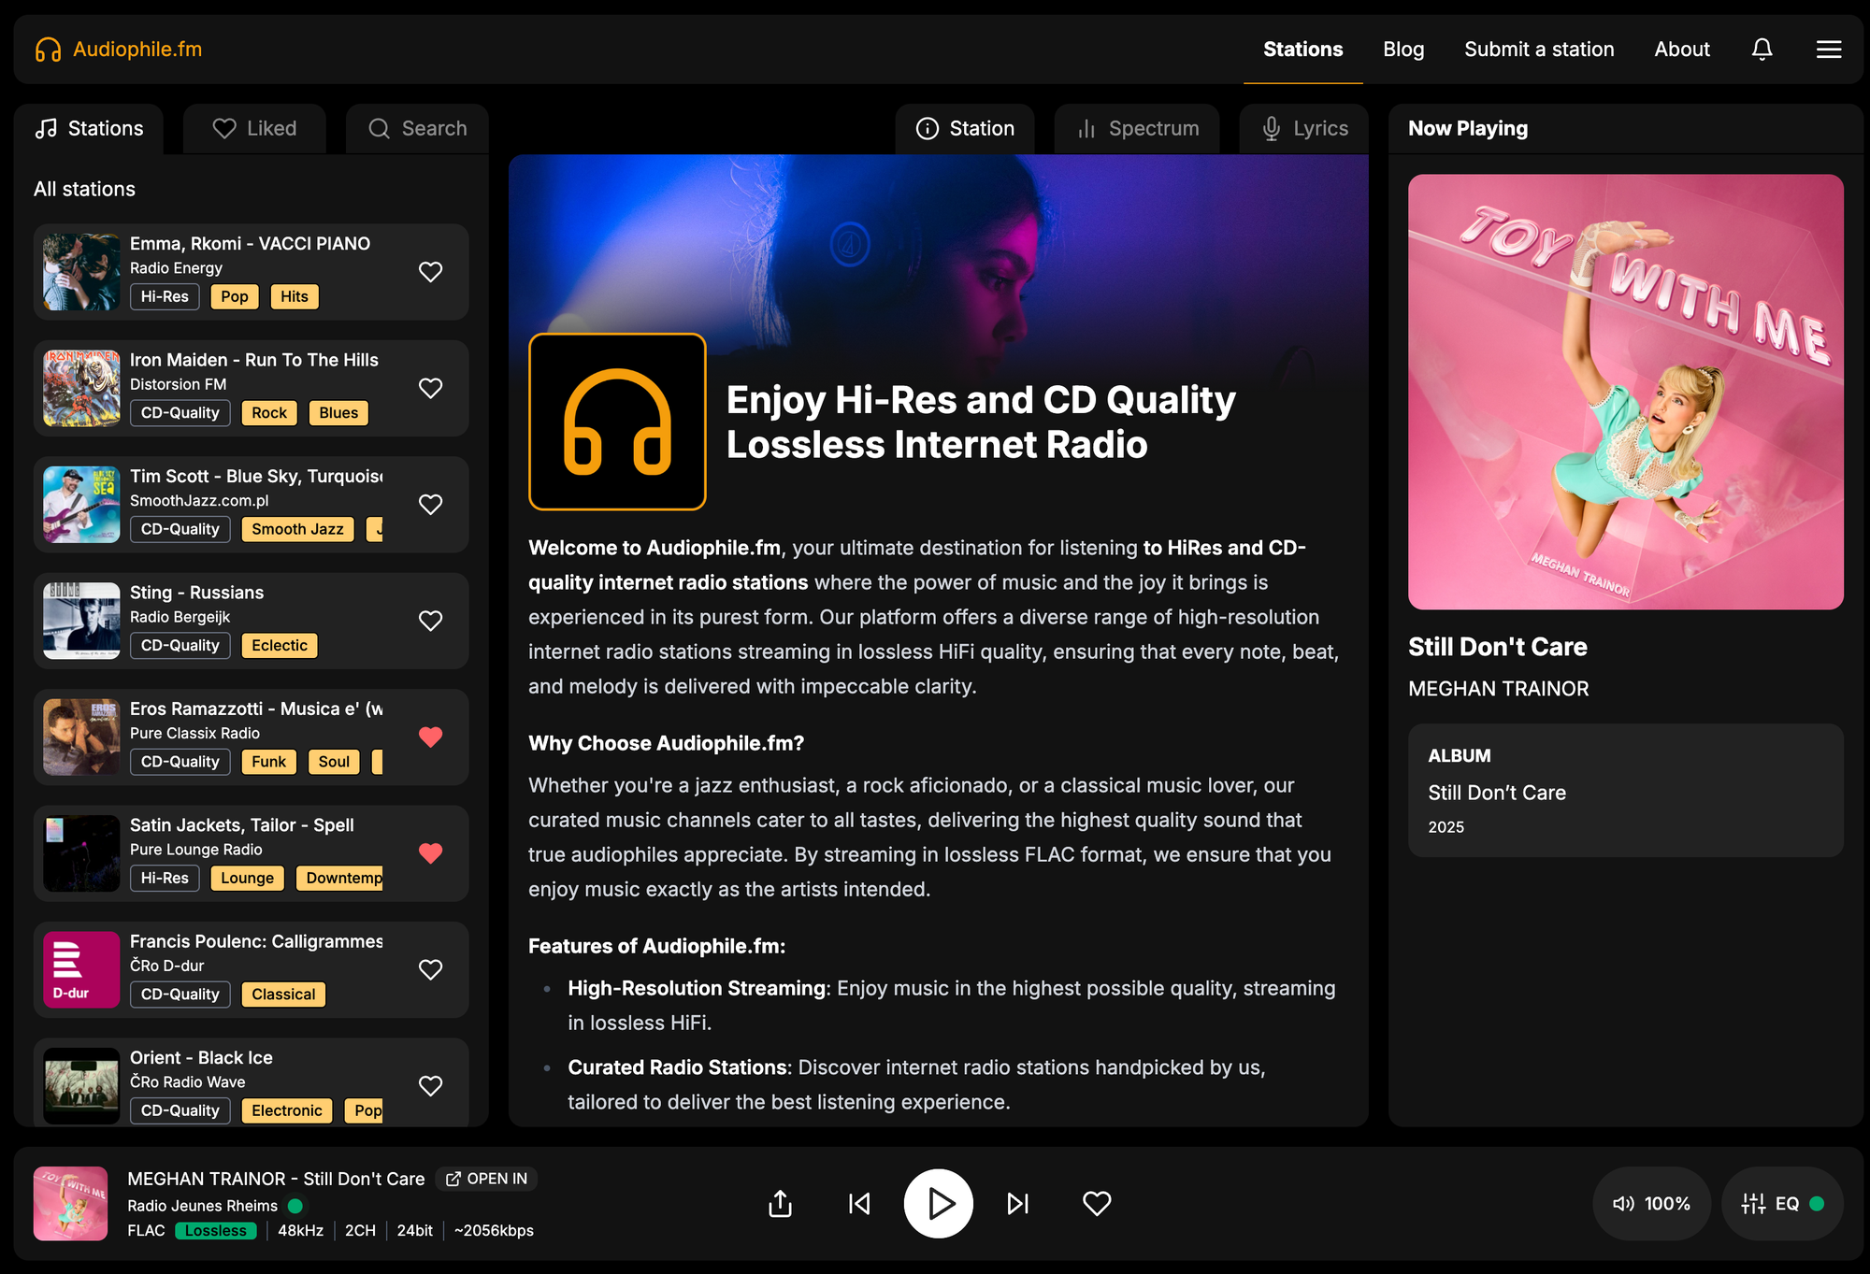Skip to the next track
The height and width of the screenshot is (1274, 1870).
coord(1017,1204)
